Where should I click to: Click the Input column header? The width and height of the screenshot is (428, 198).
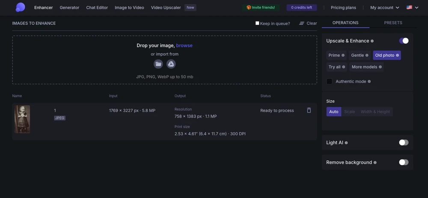(113, 96)
